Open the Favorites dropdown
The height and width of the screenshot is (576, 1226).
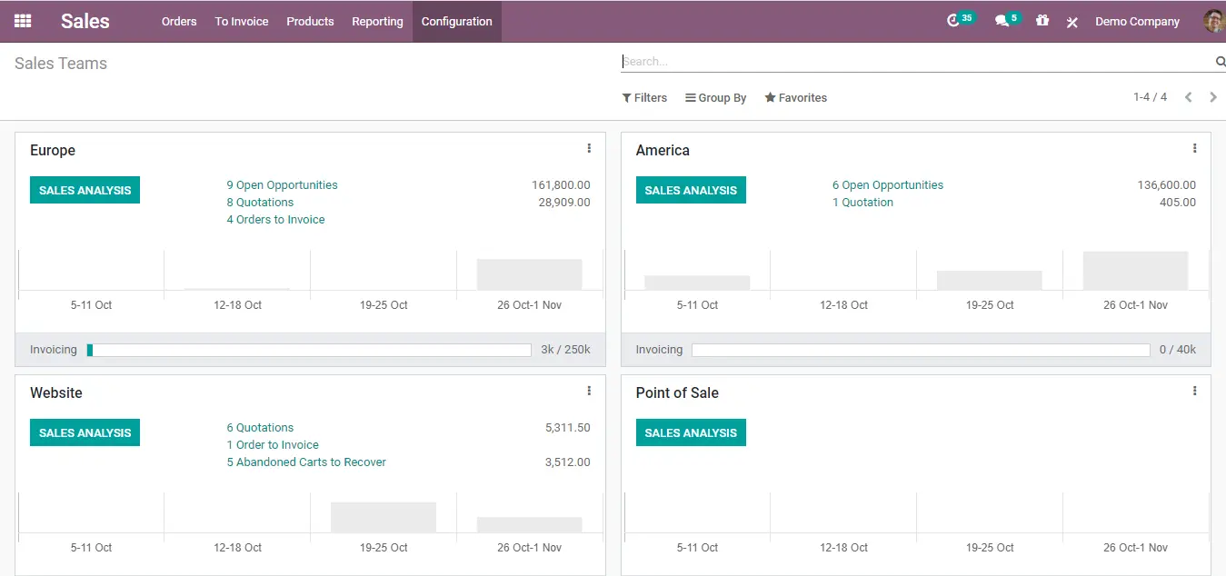[795, 97]
